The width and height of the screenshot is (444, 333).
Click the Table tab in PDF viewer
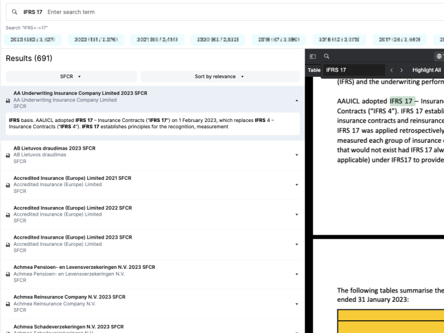pos(314,70)
